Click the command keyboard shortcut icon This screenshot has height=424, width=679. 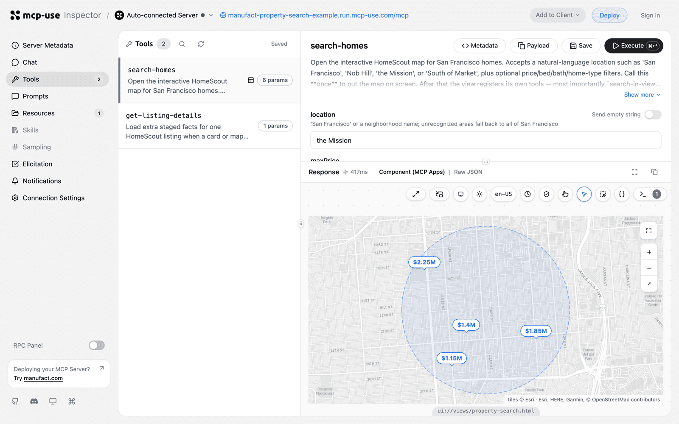(72, 401)
